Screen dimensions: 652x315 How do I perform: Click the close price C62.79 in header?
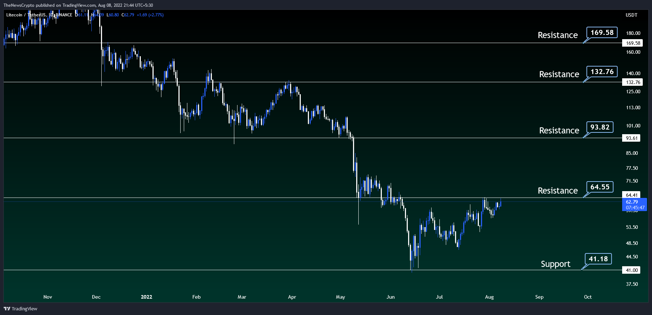click(x=128, y=15)
